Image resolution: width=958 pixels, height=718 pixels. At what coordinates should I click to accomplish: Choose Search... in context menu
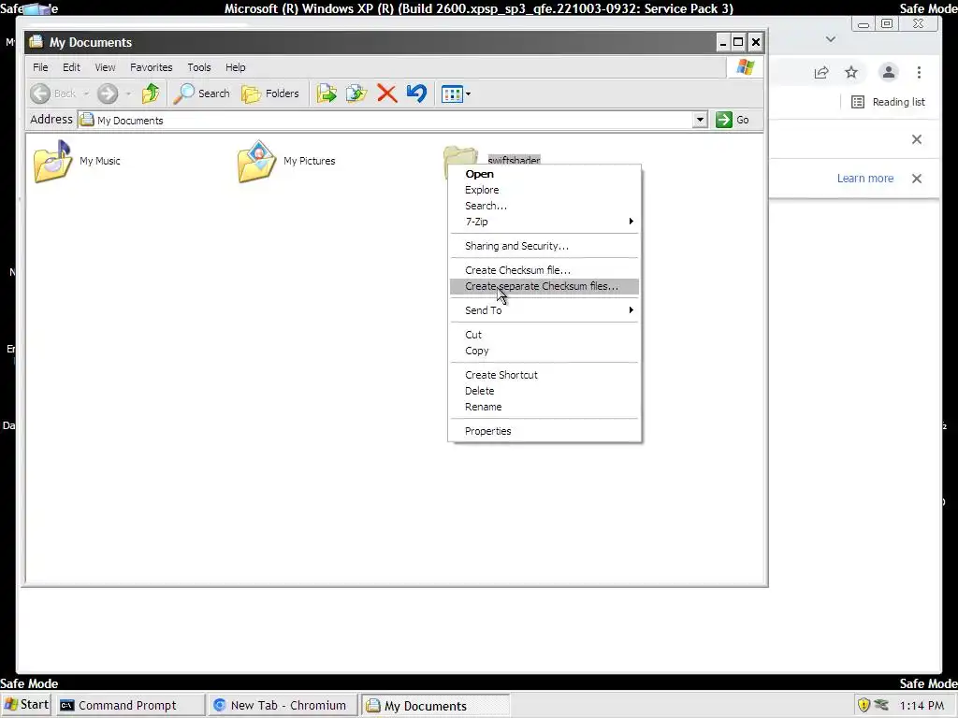tap(545, 206)
